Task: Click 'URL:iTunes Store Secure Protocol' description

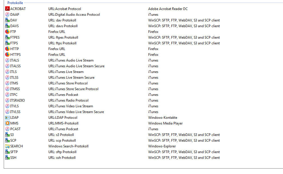Action: pos(73,89)
